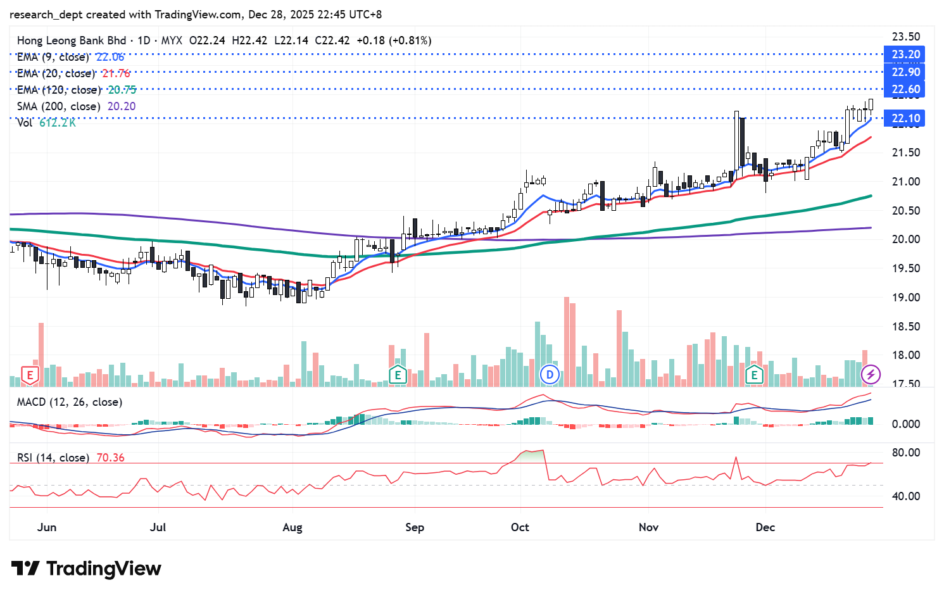
Task: Select the EMA (20, close) indicator legend
Action: [x=56, y=73]
